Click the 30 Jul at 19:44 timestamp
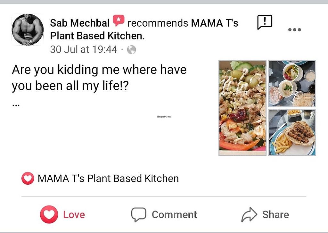This screenshot has width=328, height=233. coord(84,49)
